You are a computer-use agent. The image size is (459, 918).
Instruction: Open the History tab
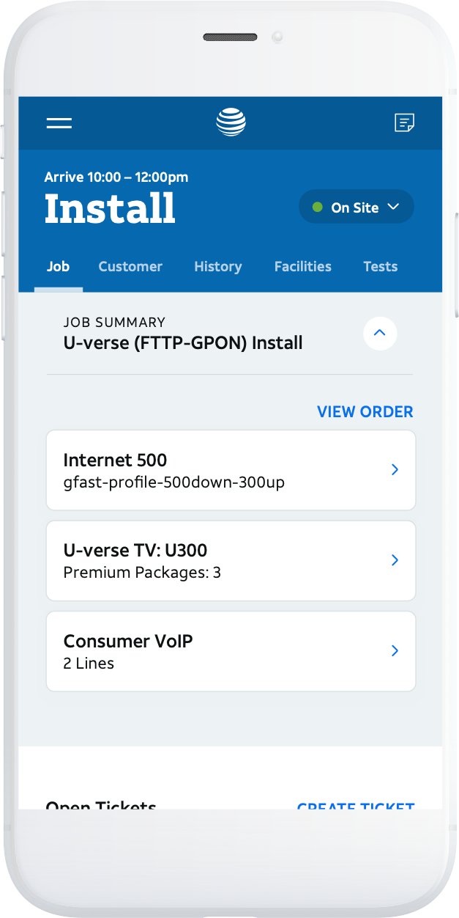(x=218, y=267)
